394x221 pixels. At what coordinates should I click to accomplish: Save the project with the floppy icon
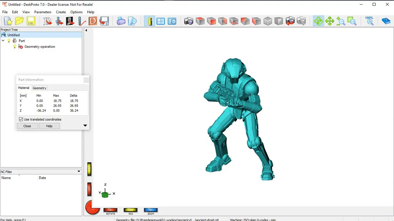click(31, 21)
